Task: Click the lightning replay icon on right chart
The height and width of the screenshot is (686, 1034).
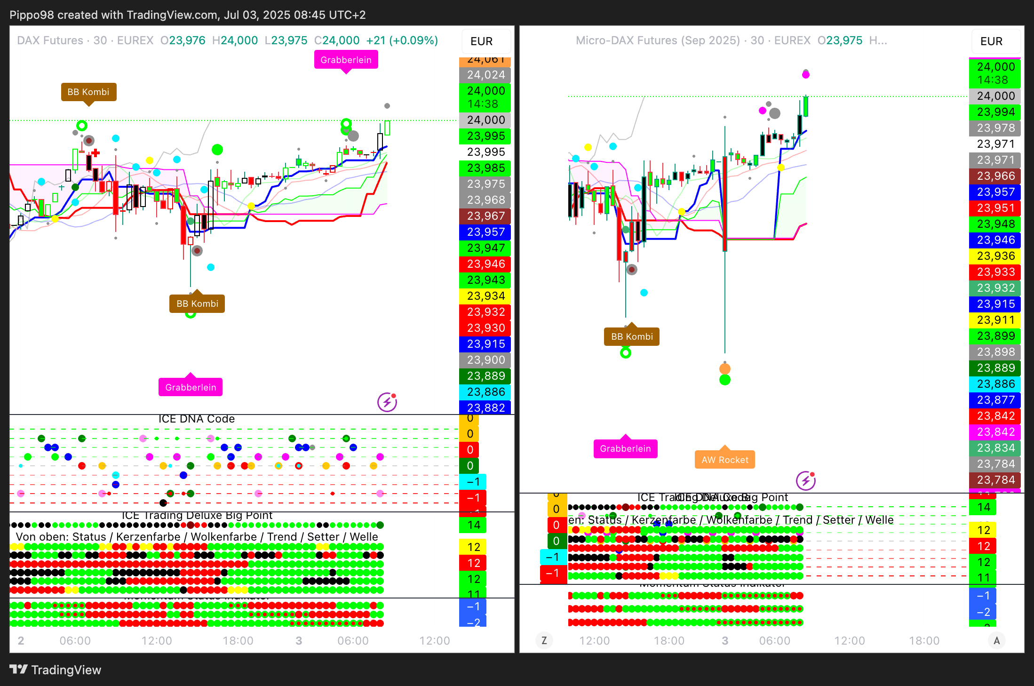Action: pos(805,480)
